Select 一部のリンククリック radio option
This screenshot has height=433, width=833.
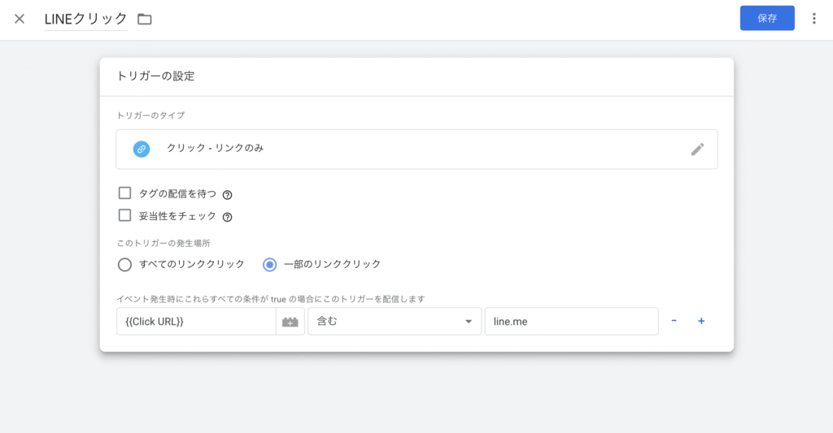(270, 264)
